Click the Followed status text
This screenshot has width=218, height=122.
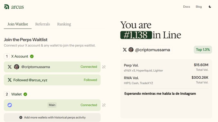click(90, 80)
